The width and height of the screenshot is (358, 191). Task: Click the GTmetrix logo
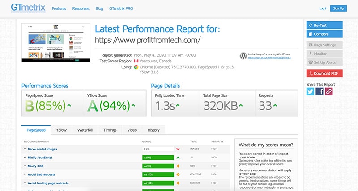pos(28,8)
